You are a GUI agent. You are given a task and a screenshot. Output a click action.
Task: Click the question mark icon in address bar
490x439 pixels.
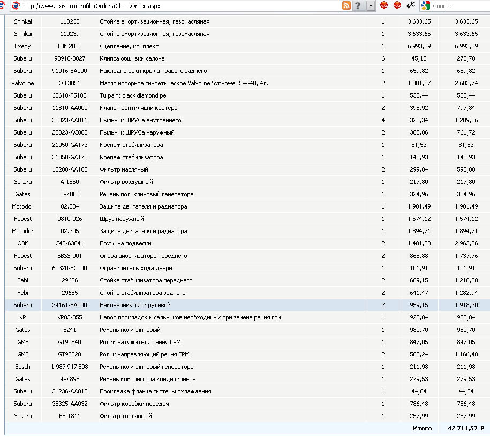358,5
